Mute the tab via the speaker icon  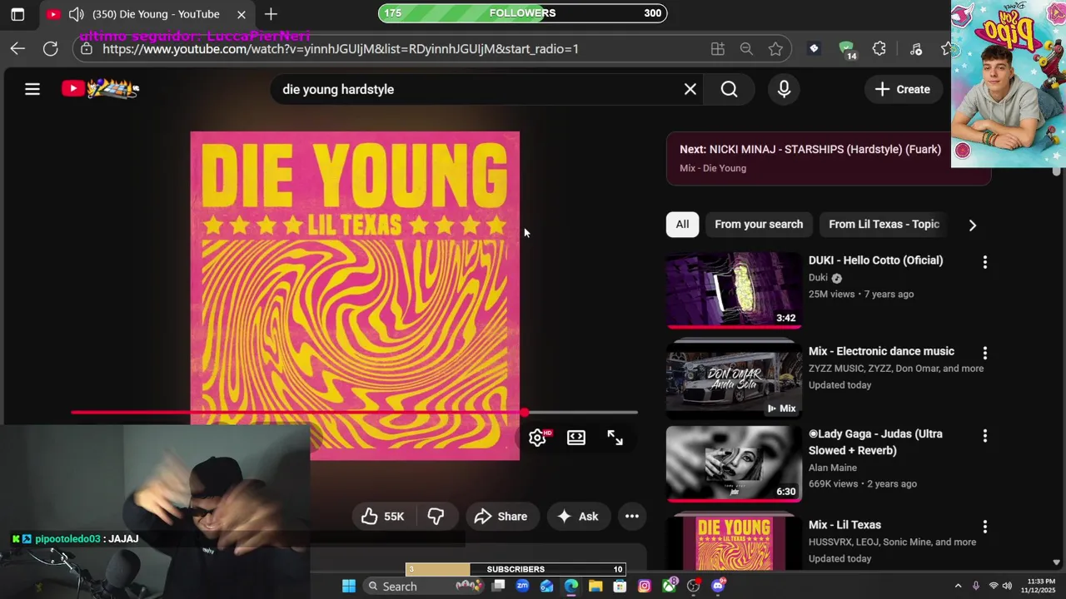point(76,14)
